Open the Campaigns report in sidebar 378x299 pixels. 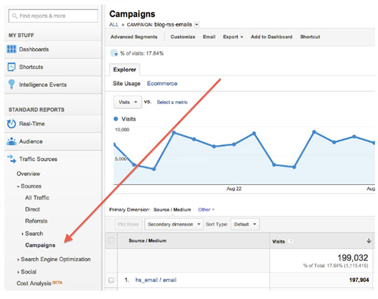40,245
